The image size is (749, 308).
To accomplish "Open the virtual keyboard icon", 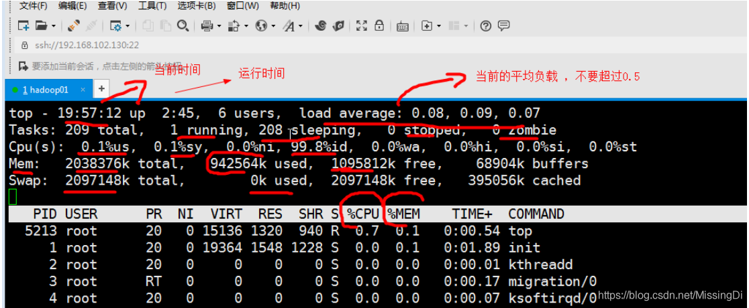I will click(402, 26).
